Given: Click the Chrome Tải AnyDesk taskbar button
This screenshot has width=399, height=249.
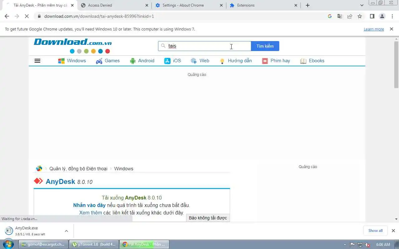Looking at the screenshot, I should [x=144, y=244].
